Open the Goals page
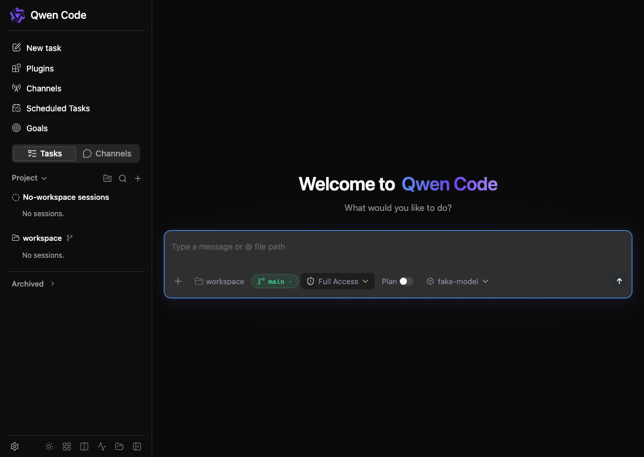The image size is (644, 457). (30, 128)
